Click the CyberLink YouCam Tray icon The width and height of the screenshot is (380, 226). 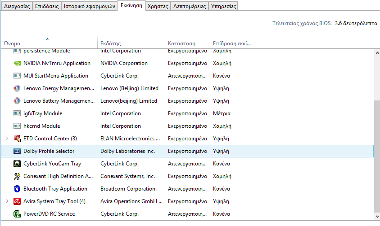click(17, 164)
